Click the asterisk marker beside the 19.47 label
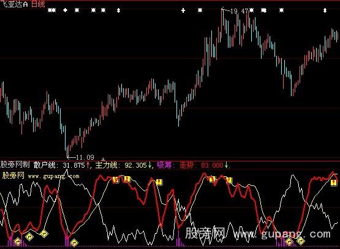The width and height of the screenshot is (340, 249). coord(252,10)
